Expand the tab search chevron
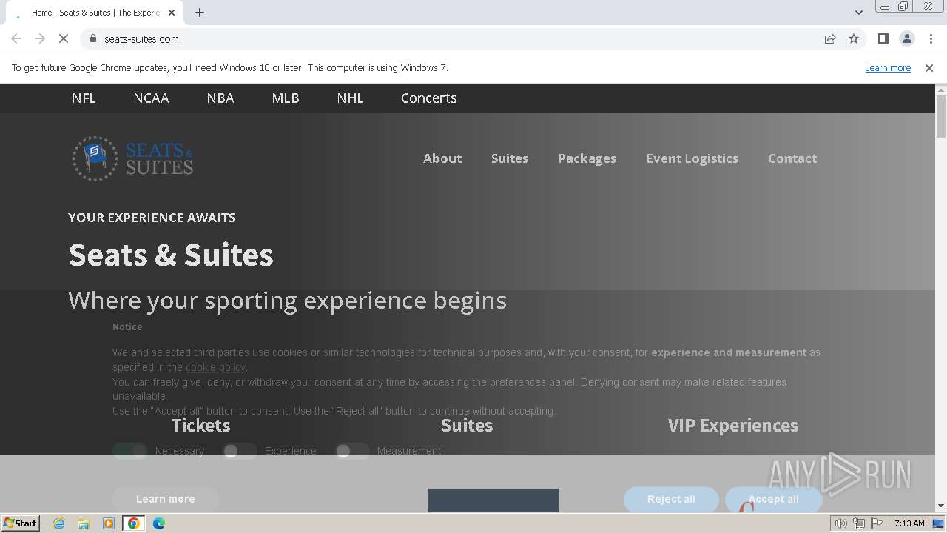Viewport: 947px width, 533px height. coord(859,13)
